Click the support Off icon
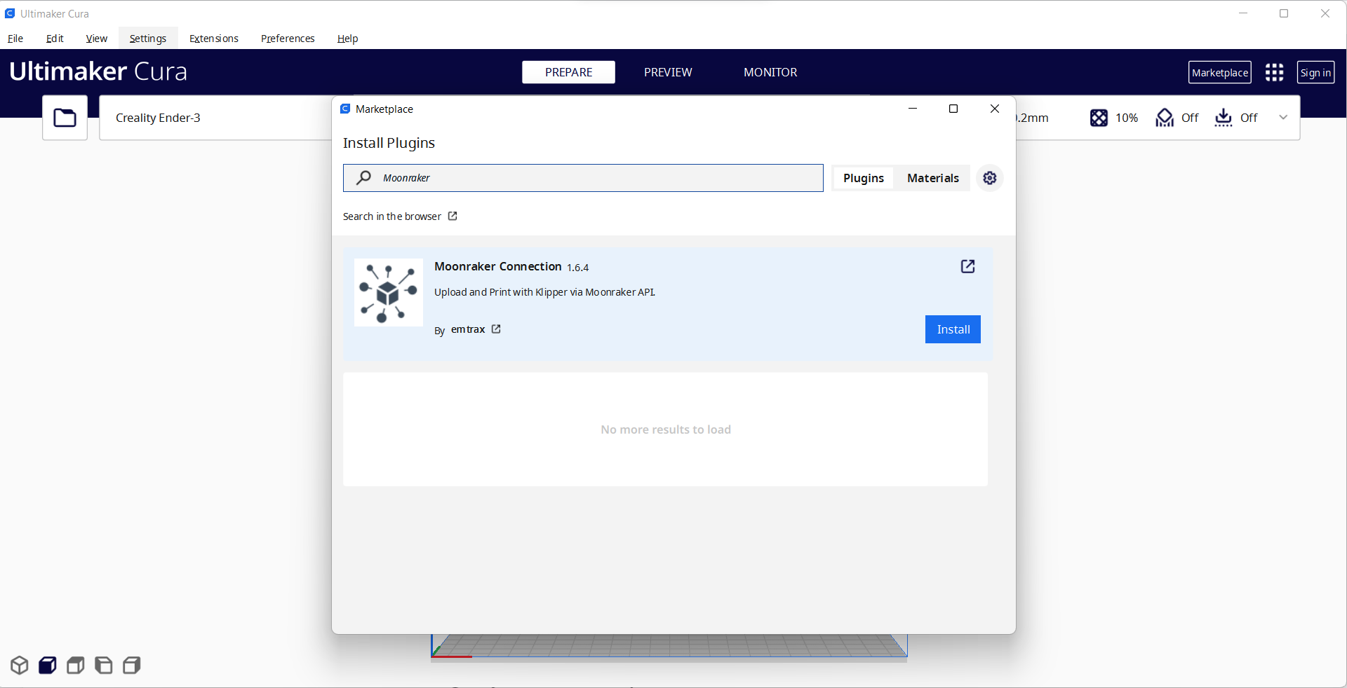Image resolution: width=1347 pixels, height=688 pixels. click(1165, 118)
